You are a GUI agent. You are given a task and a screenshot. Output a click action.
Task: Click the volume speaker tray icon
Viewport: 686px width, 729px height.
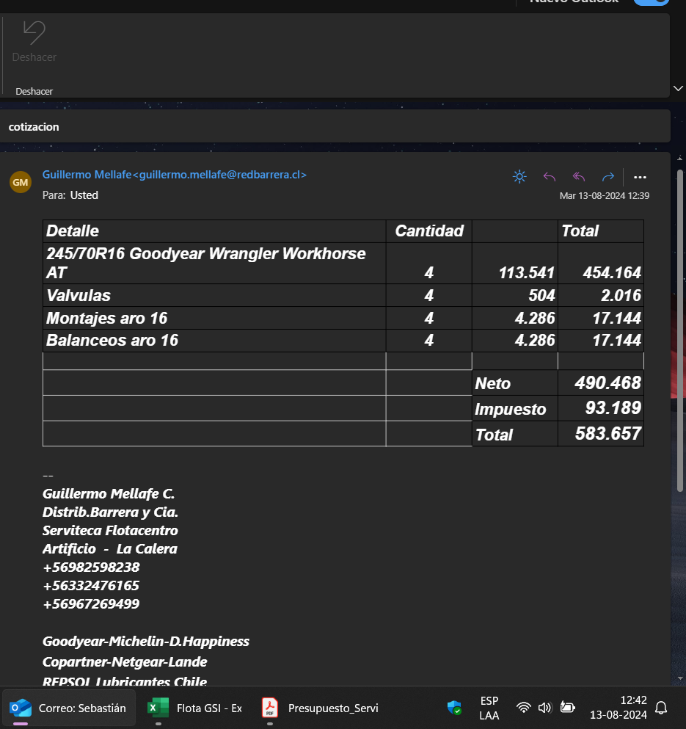point(544,708)
